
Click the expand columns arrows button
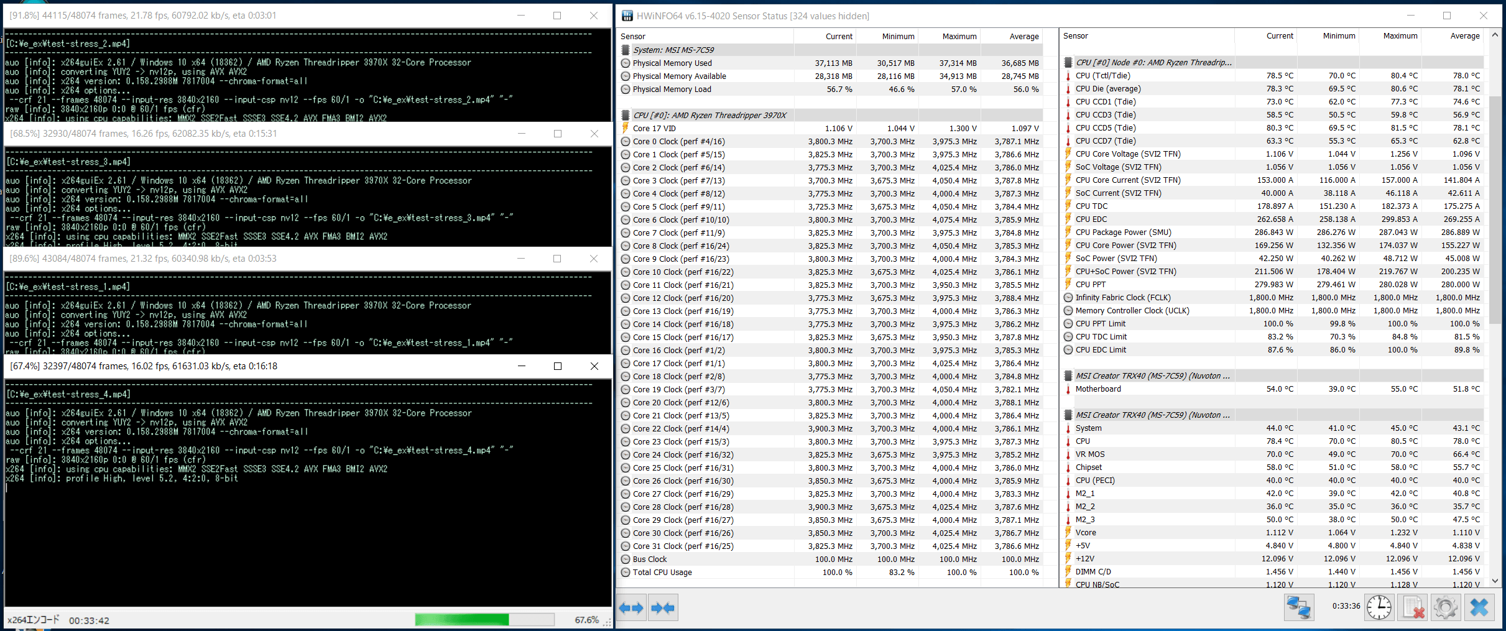(x=632, y=607)
